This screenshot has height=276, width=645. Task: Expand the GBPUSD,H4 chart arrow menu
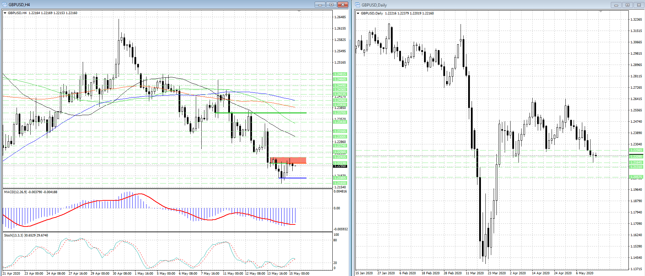click(x=5, y=13)
